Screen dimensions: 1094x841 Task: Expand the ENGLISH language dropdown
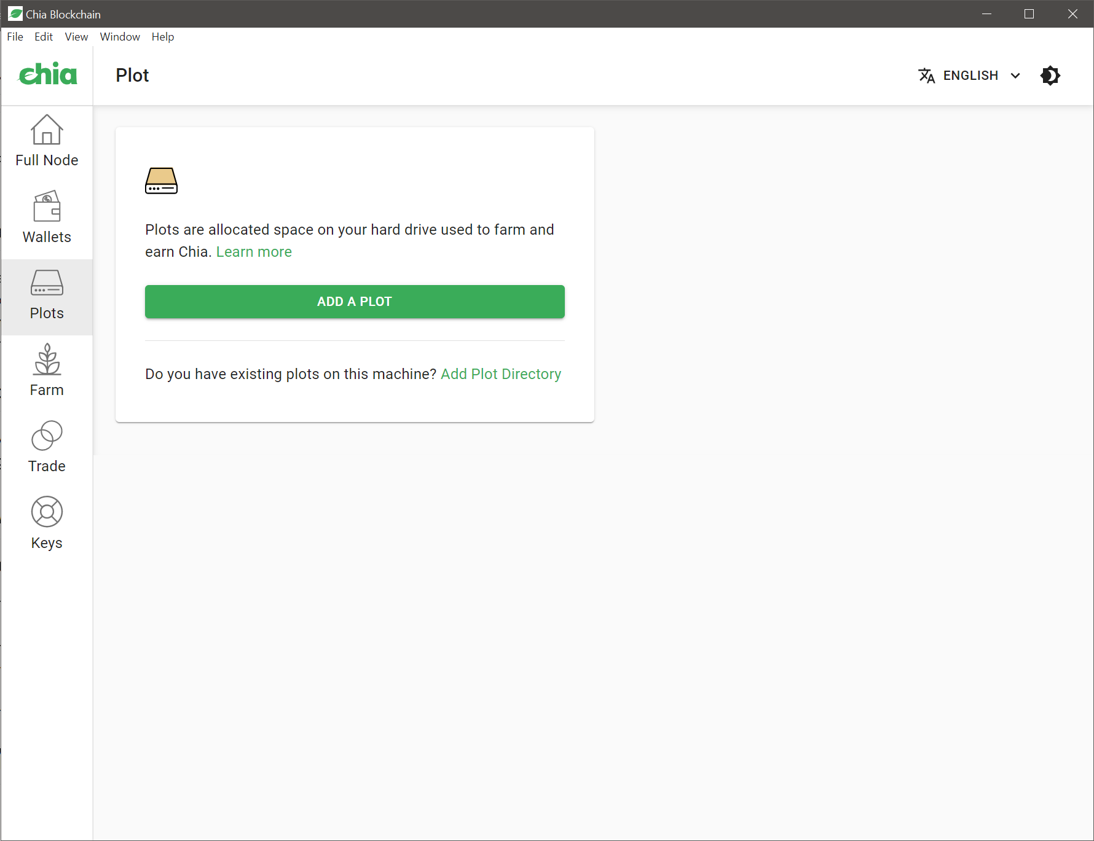point(970,76)
